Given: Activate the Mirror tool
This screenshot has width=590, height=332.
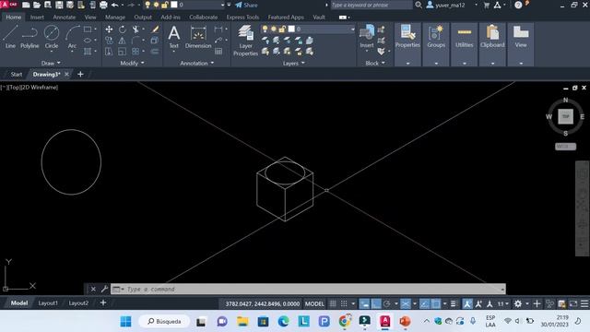Looking at the screenshot, I should tap(122, 41).
